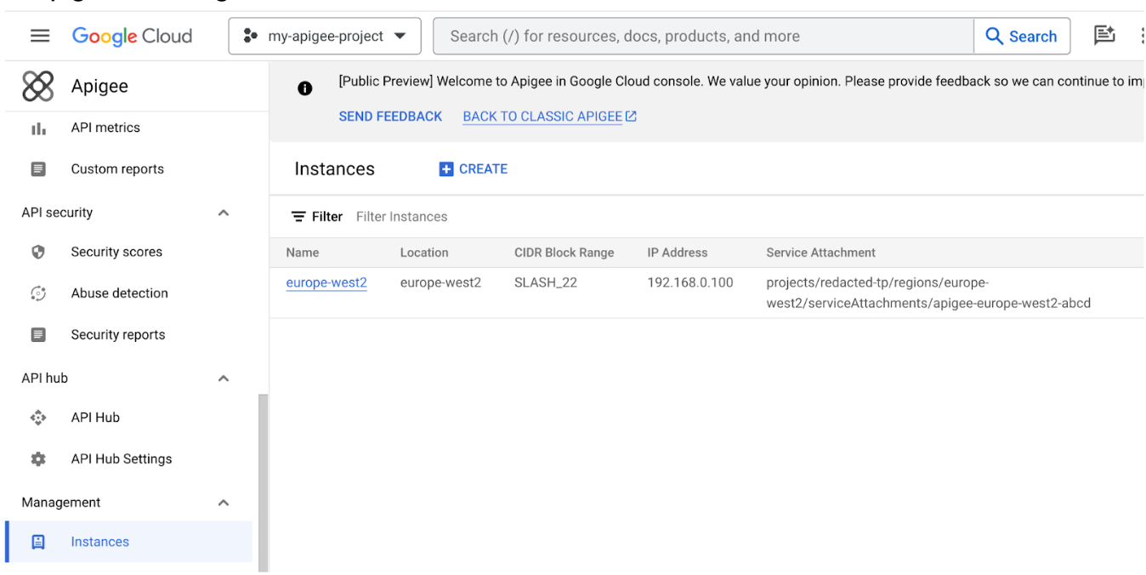Collapse the Management section
This screenshot has height=575, width=1146.
tap(223, 502)
